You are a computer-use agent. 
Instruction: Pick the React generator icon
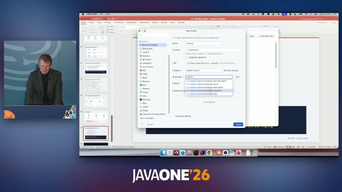point(141,78)
